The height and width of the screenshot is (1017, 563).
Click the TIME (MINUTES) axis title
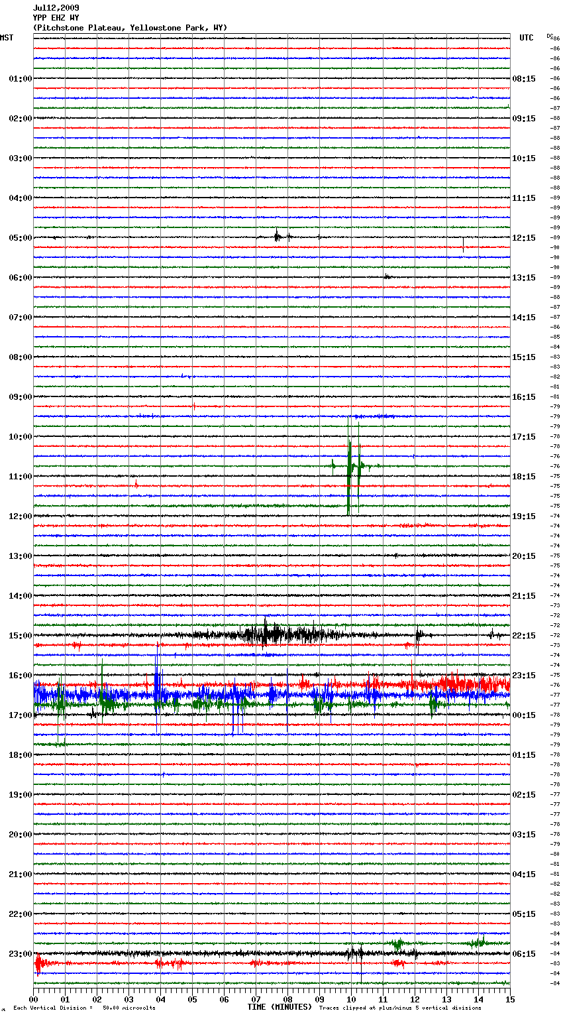(x=280, y=1007)
